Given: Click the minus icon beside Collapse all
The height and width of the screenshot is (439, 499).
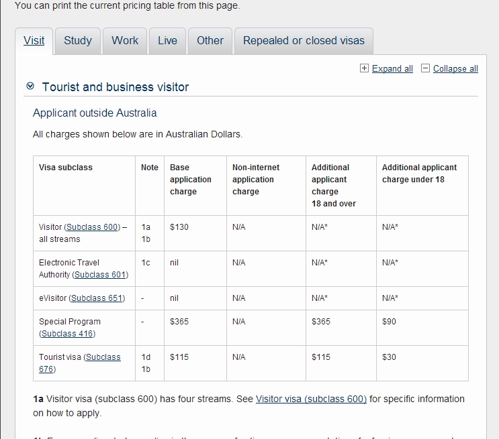Looking at the screenshot, I should [x=425, y=68].
